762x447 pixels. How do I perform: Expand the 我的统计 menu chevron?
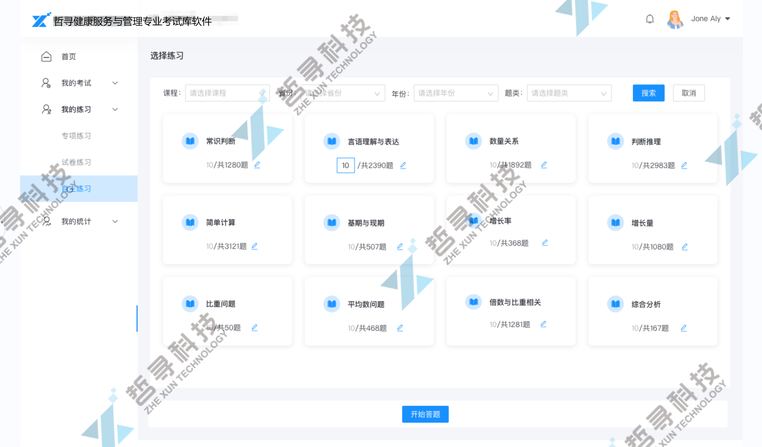pyautogui.click(x=115, y=221)
